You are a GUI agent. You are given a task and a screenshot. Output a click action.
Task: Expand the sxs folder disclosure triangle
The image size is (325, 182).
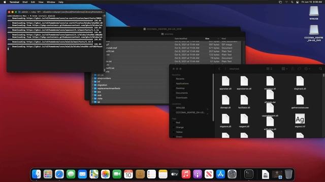pos(93,92)
